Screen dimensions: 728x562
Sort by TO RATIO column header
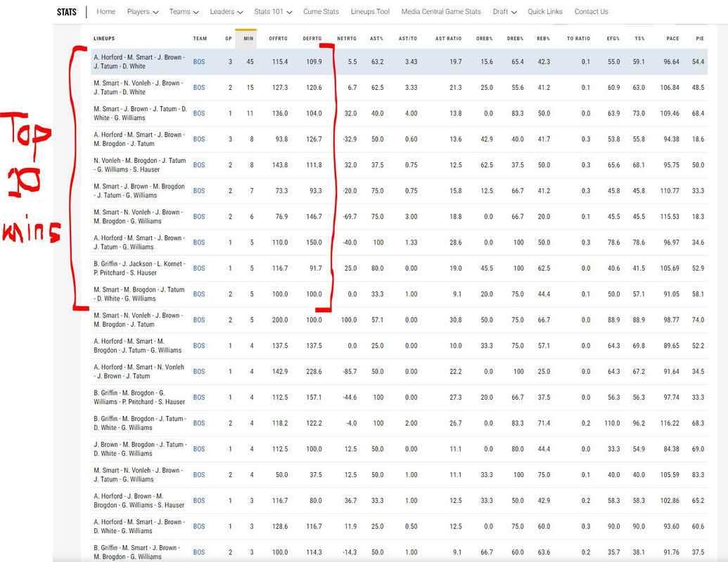578,39
